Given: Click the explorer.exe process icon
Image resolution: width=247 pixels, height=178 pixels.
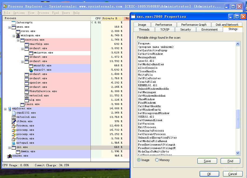Looking at the screenshot, I should point(10,109).
